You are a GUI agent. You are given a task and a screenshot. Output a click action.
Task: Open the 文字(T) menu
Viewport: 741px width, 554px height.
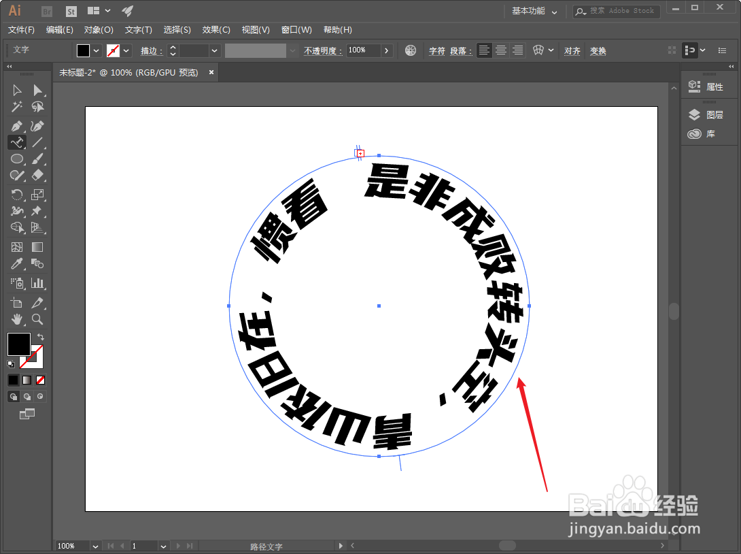(x=139, y=30)
